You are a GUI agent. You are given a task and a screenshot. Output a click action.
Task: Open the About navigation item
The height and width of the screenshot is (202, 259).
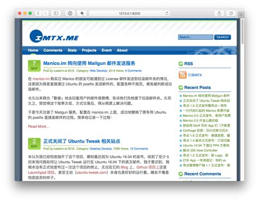click(x=122, y=50)
